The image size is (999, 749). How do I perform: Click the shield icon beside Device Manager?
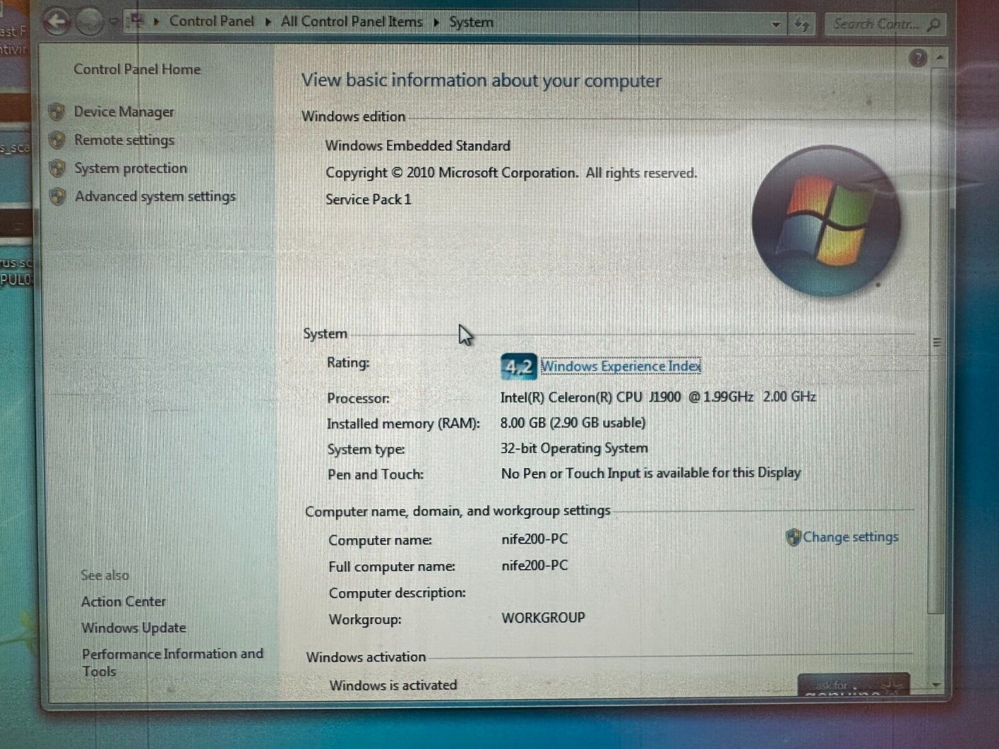(x=57, y=112)
